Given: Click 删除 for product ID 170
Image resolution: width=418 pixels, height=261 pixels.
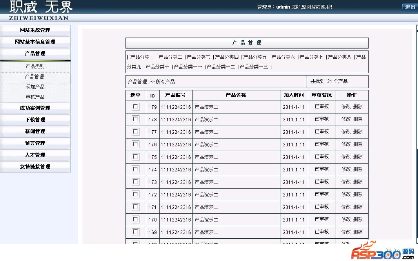Looking at the screenshot, I should (x=358, y=219).
